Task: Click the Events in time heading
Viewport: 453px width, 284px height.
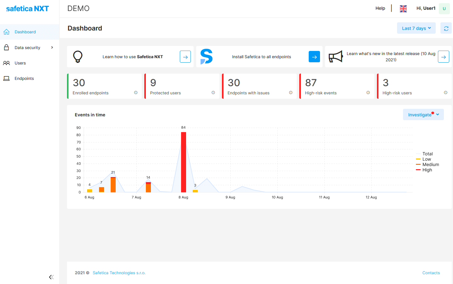Action: (90, 115)
